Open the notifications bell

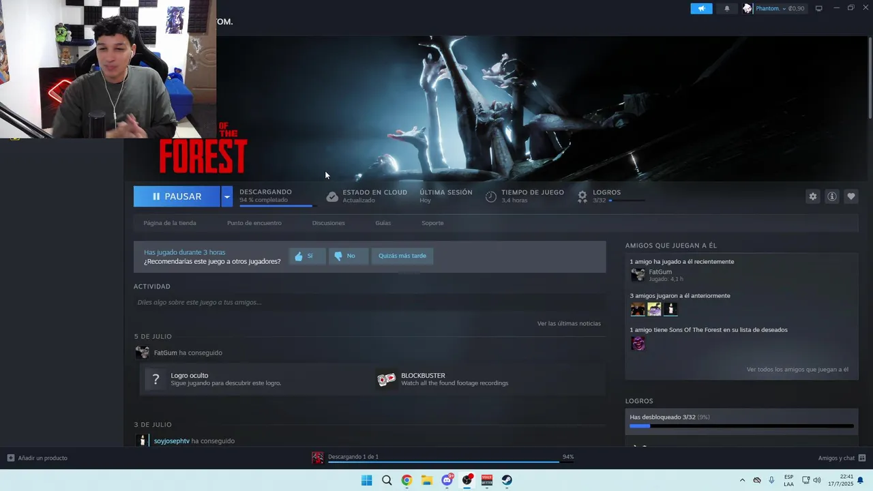coord(726,8)
